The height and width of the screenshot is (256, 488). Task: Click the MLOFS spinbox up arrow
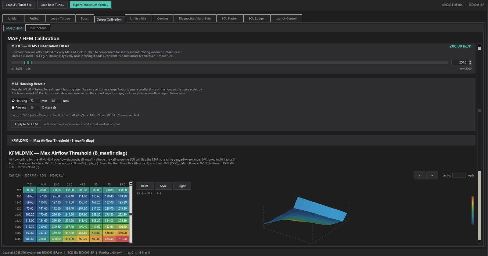pyautogui.click(x=470, y=61)
